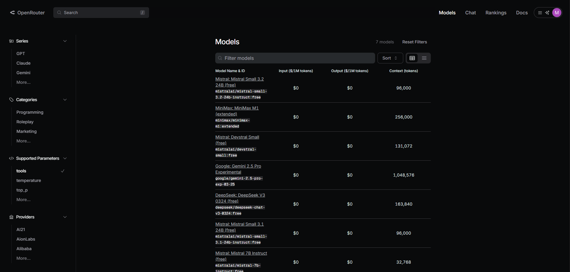
Task: Switch to list view icon
Action: (x=424, y=58)
